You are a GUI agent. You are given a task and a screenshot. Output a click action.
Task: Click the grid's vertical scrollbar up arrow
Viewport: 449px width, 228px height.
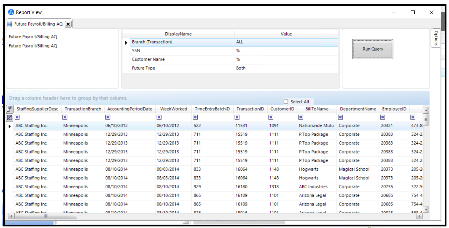click(x=426, y=110)
